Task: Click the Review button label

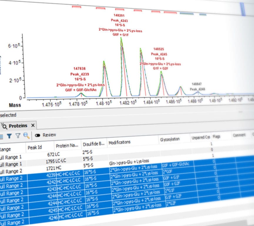Action: point(49,135)
